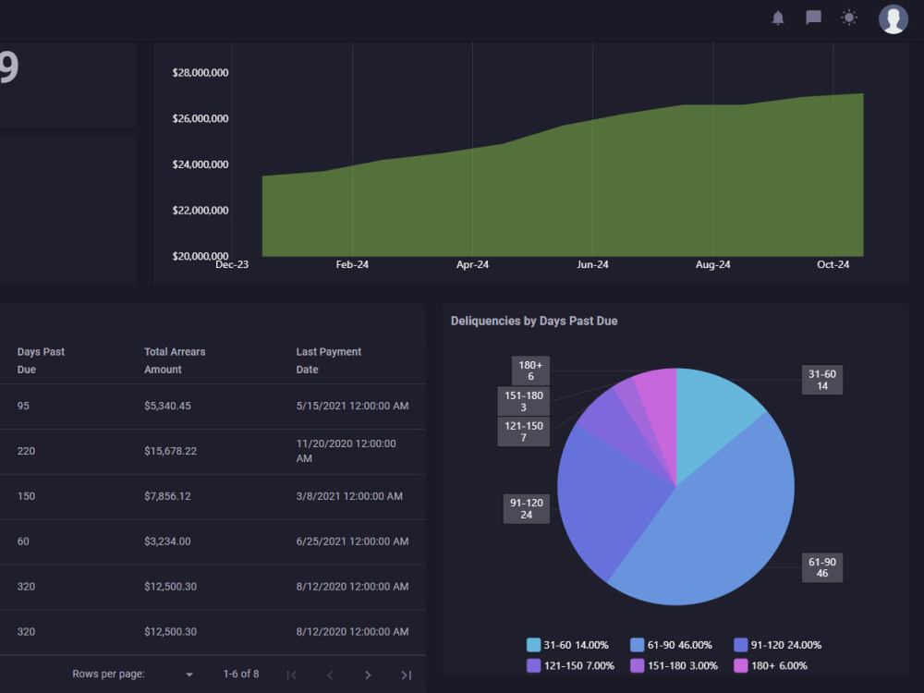The height and width of the screenshot is (693, 924).
Task: Click the 91-120 24 pie label
Action: 527,508
